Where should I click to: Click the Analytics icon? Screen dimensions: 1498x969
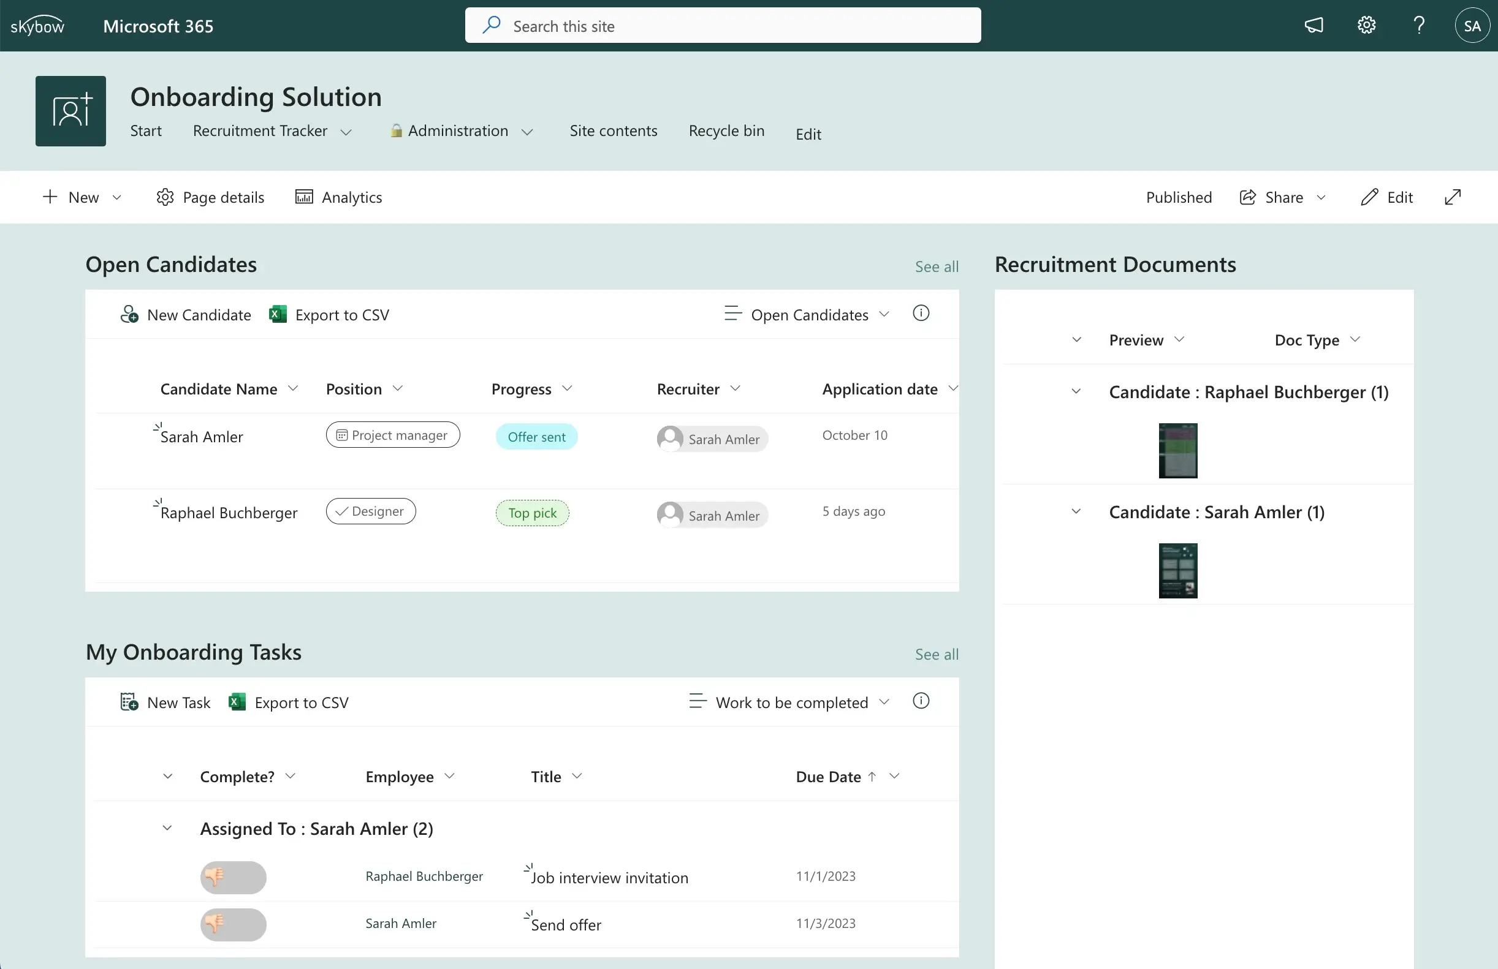(305, 197)
